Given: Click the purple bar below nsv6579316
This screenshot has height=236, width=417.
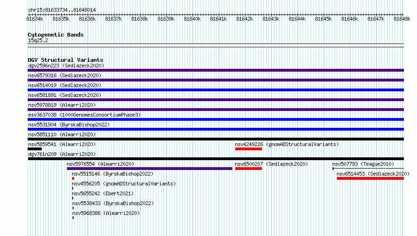Looking at the screenshot, I should click(216, 80).
